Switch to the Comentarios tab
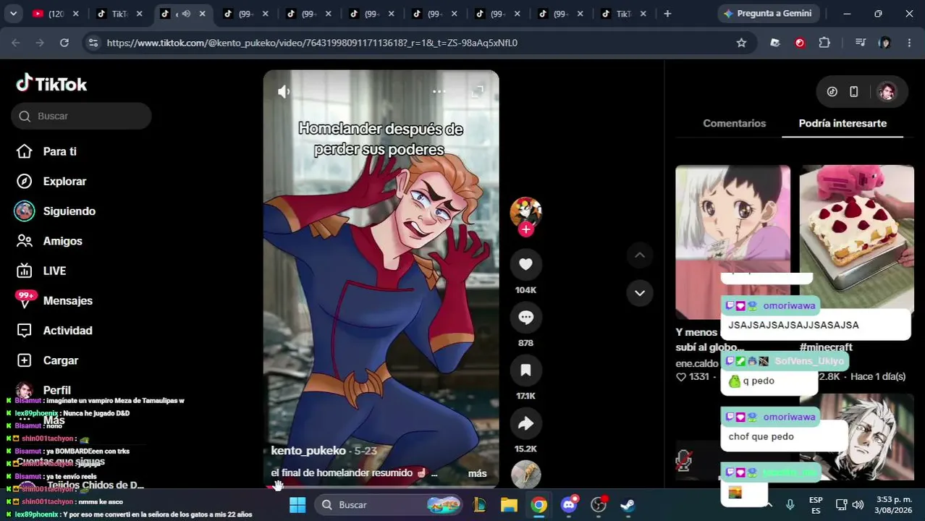 (734, 123)
